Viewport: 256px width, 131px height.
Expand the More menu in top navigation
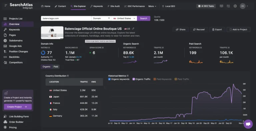click(x=152, y=6)
